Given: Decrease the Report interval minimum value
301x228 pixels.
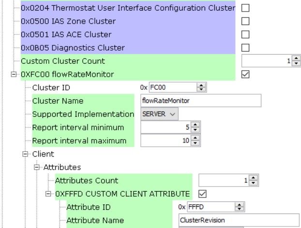Looking at the screenshot, I should pyautogui.click(x=195, y=130).
